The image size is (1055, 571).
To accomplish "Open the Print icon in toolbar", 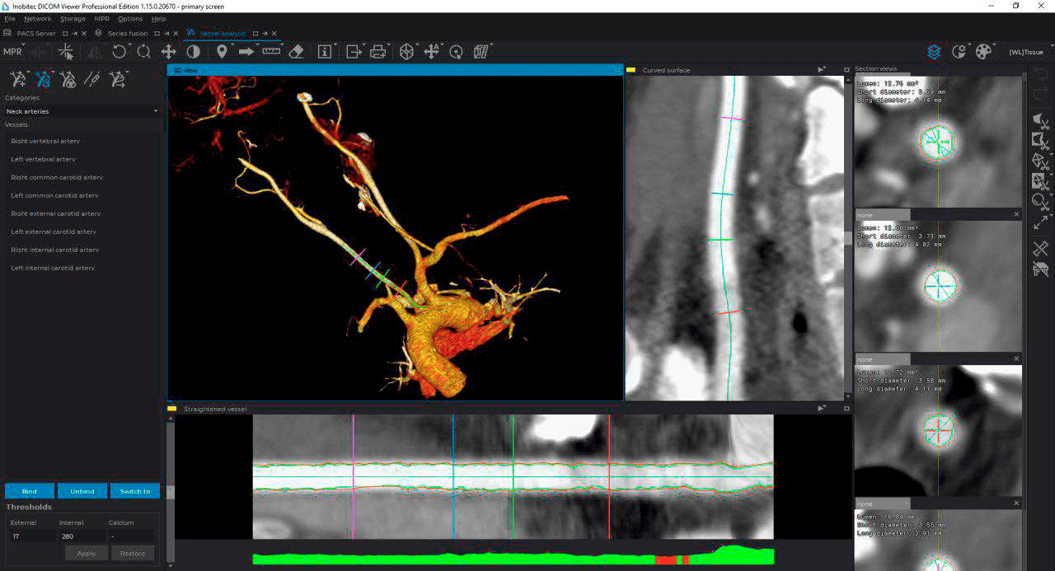I will 378,52.
